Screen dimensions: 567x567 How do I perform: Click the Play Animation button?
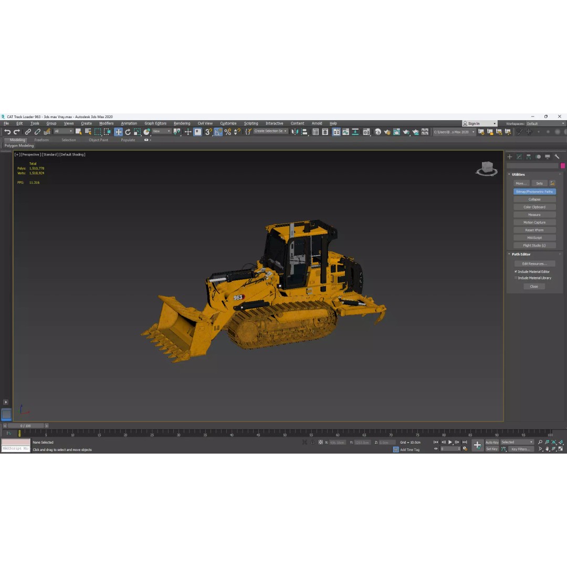[450, 442]
